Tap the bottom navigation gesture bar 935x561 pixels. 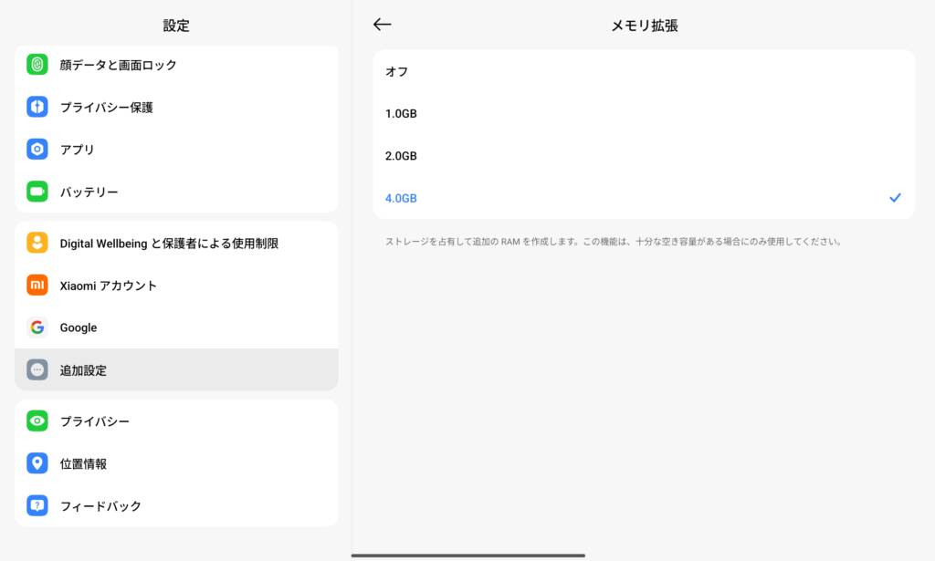point(467,555)
